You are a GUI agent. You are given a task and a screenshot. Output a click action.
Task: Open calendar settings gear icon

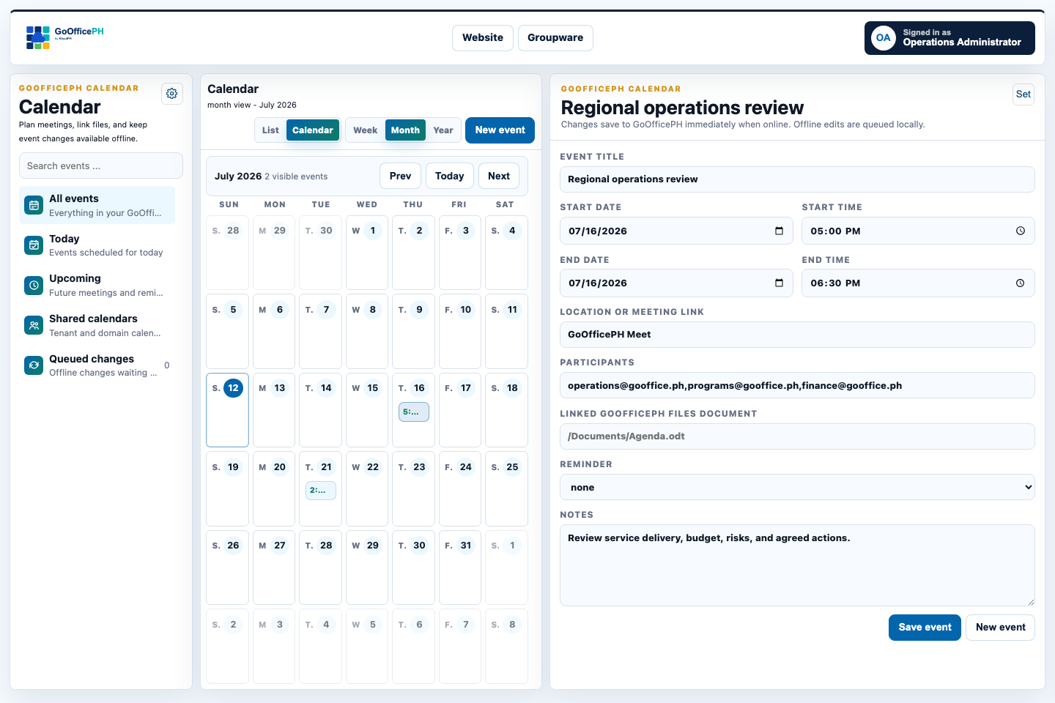pyautogui.click(x=172, y=94)
